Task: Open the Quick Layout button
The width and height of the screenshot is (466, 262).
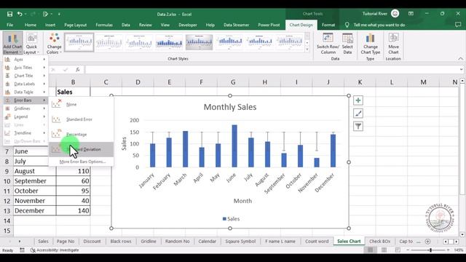Action: [31, 44]
